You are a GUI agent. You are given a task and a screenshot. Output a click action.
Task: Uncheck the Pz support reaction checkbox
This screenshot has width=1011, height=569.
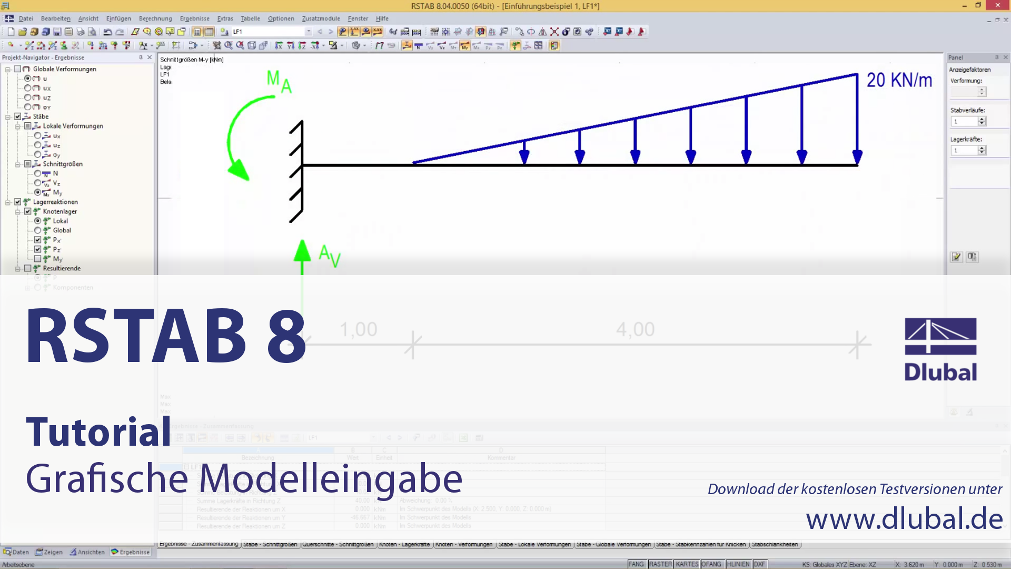(38, 249)
